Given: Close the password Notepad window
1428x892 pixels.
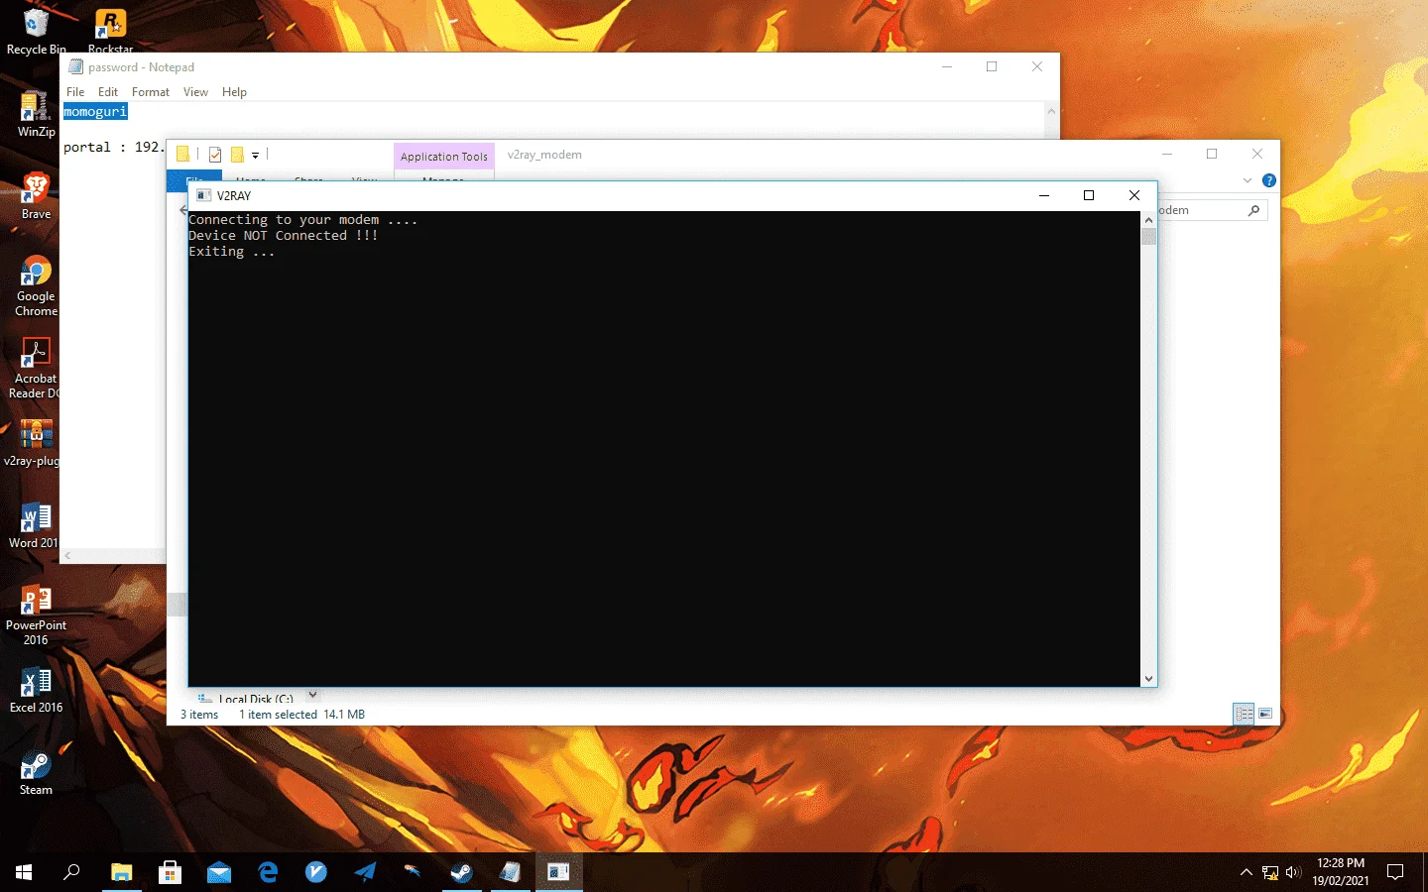Looking at the screenshot, I should pos(1037,66).
